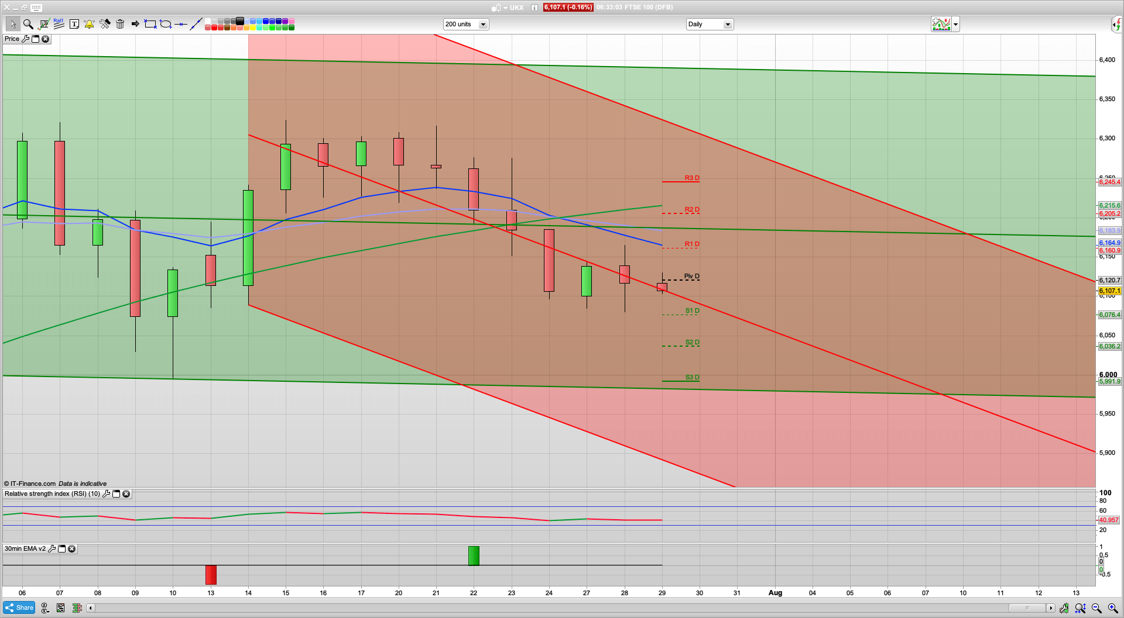Close the RSI indicator panel
The image size is (1124, 618).
(126, 494)
